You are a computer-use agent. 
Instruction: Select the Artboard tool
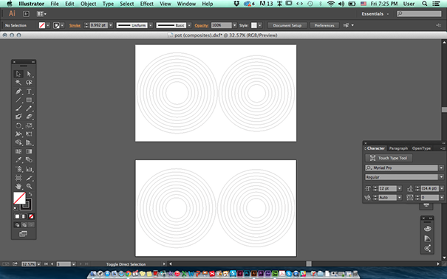[x=18, y=178]
